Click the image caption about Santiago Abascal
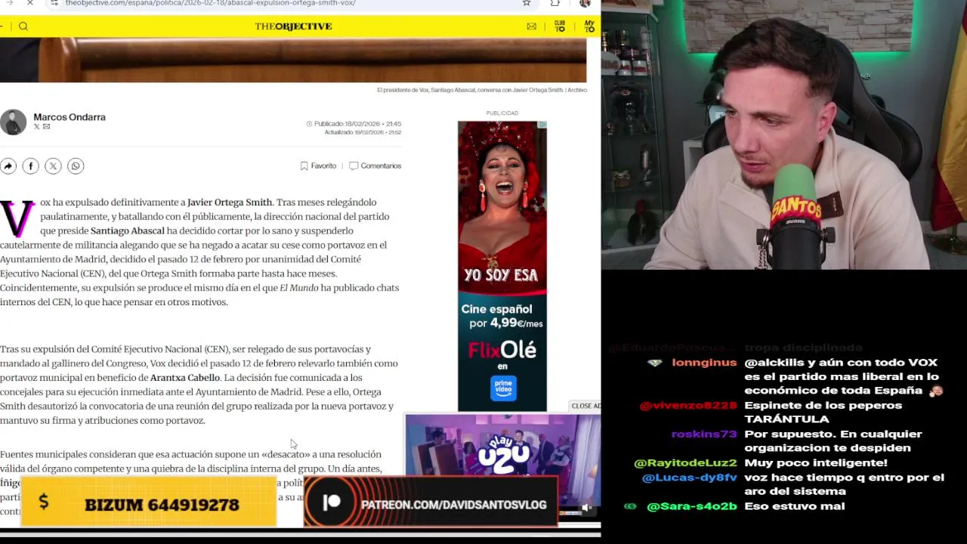This screenshot has width=967, height=544. click(482, 90)
